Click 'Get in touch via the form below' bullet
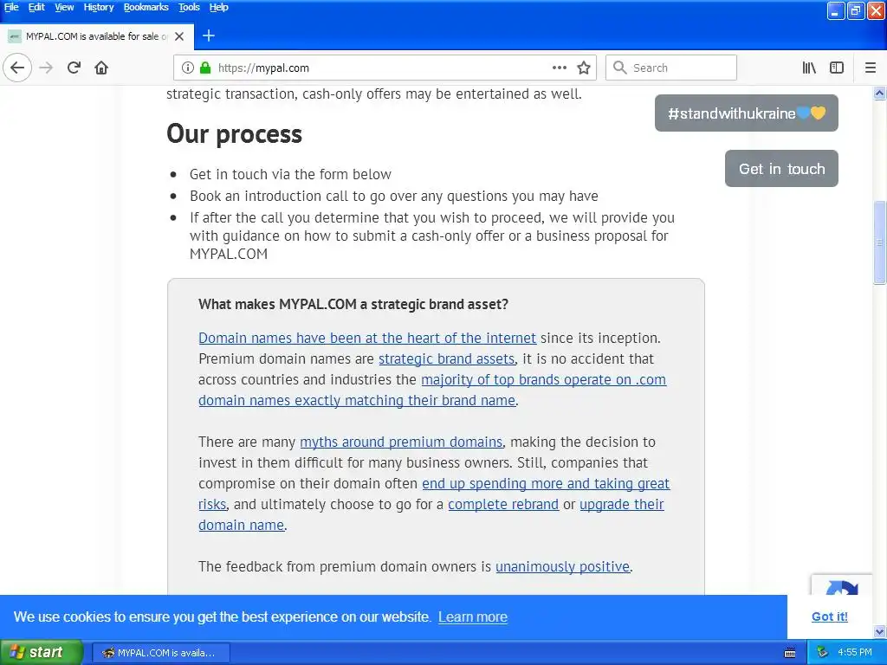Screen dimensions: 887x665 click(290, 174)
